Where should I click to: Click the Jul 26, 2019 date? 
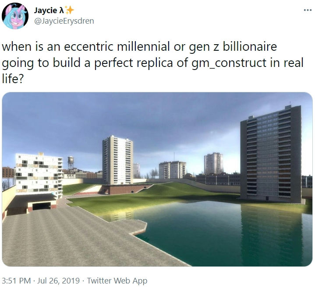(59, 280)
